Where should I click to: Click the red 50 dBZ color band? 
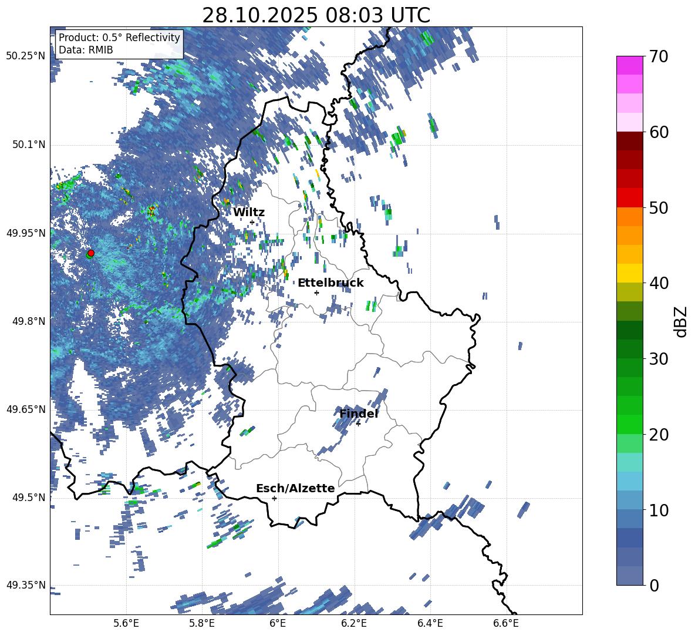(629, 198)
